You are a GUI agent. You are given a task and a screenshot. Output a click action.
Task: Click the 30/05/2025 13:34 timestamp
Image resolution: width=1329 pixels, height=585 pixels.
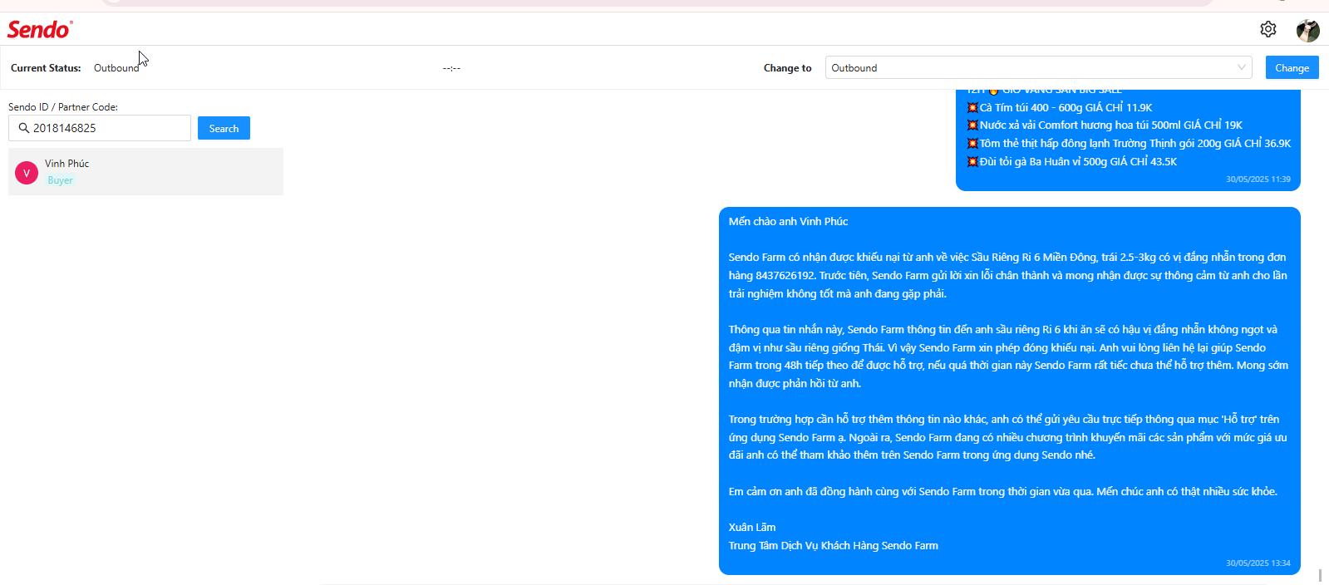point(1258,563)
